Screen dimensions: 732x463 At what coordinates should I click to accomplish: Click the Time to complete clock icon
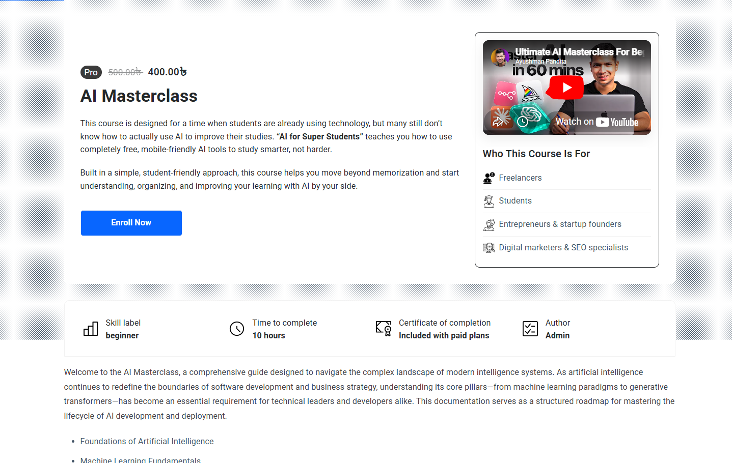237,329
